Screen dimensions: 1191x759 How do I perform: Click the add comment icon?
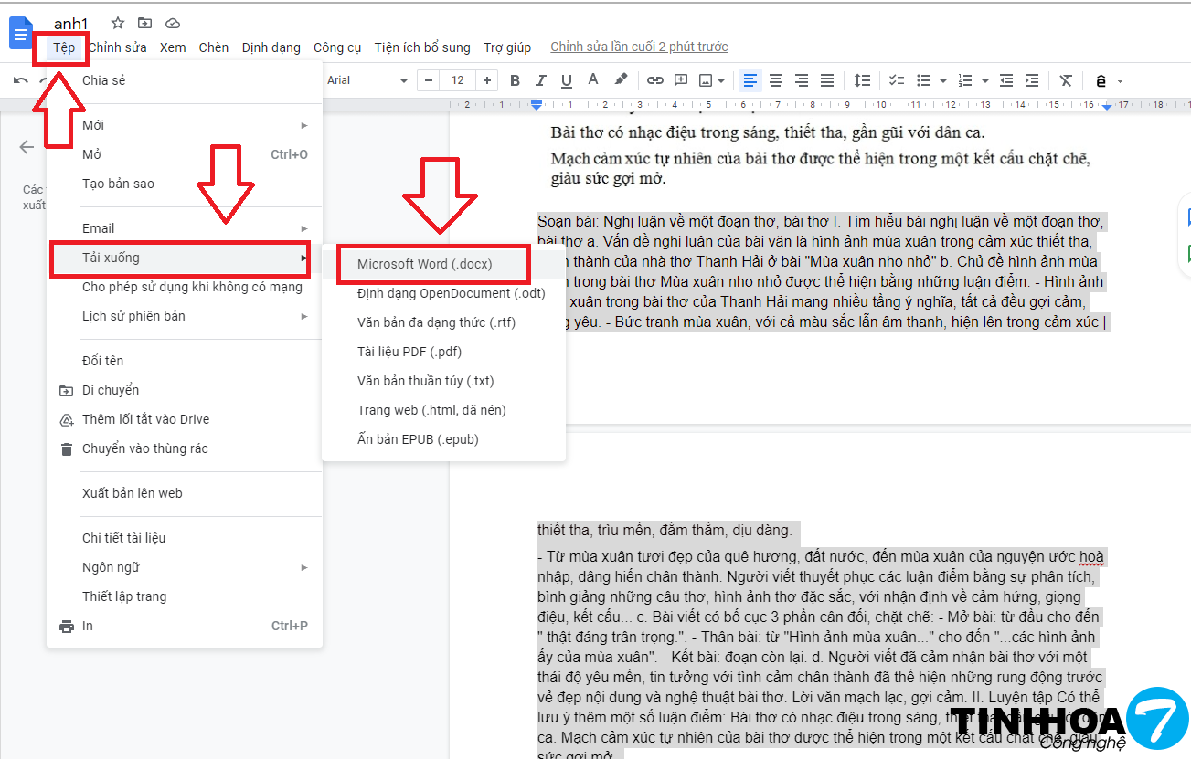click(x=679, y=80)
